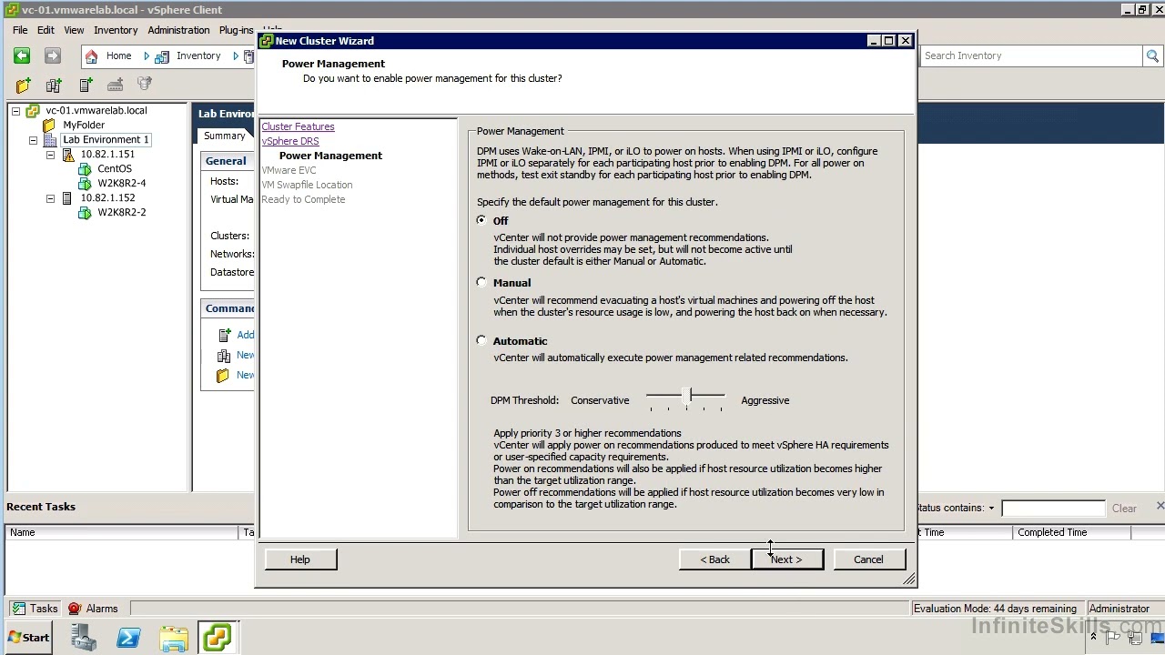The image size is (1165, 655).
Task: Click the green back navigation arrow
Action: (22, 55)
